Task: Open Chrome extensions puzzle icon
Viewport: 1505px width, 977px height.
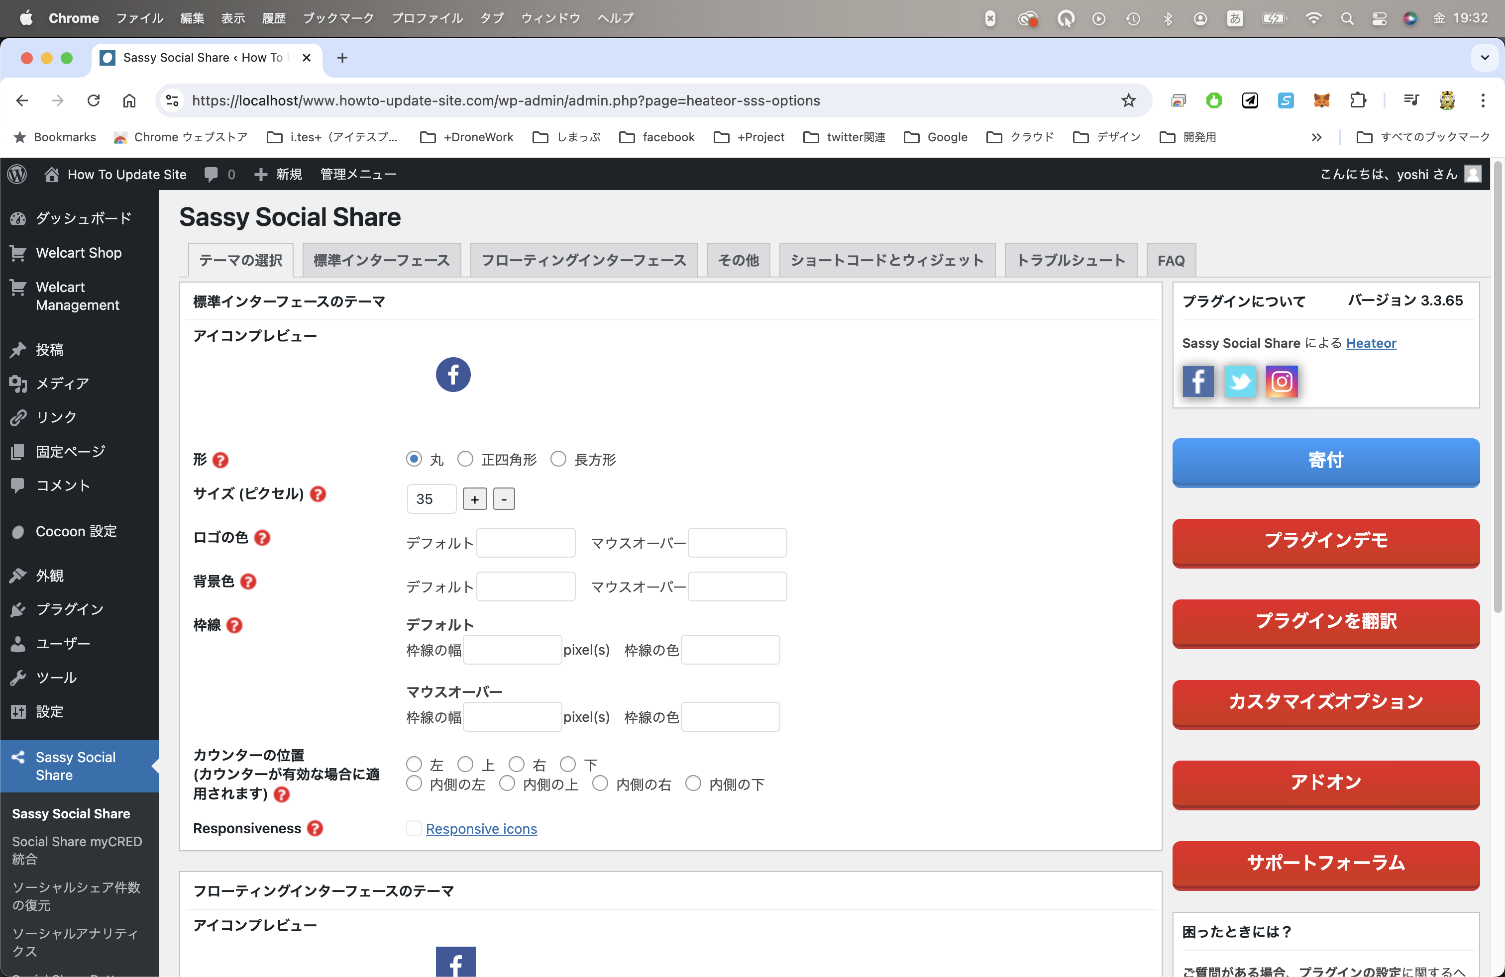Action: 1358,100
